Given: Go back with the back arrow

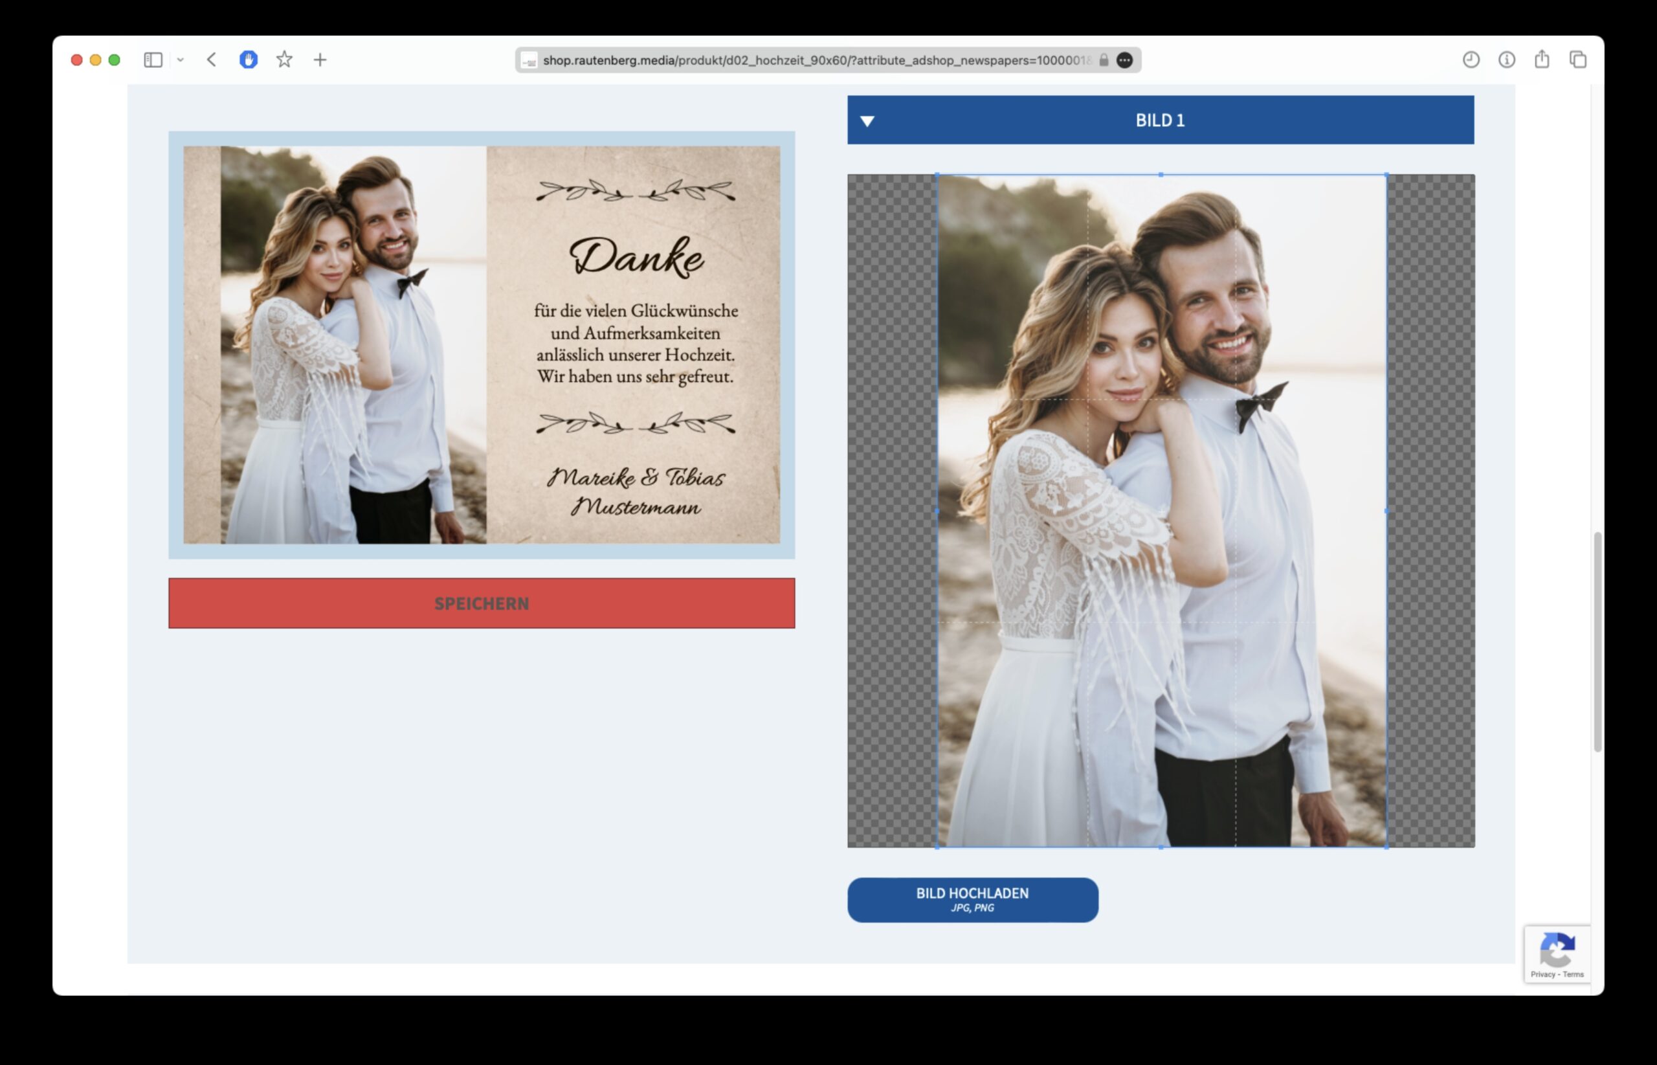Looking at the screenshot, I should [x=212, y=60].
